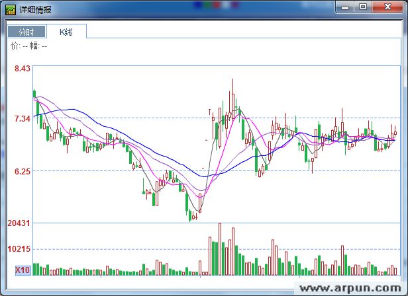Switch to the 分时 tab

click(x=26, y=32)
